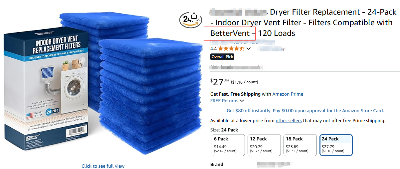Expand the rating breakdown chevron
Viewport: 400px width, 169px height.
(x=249, y=49)
